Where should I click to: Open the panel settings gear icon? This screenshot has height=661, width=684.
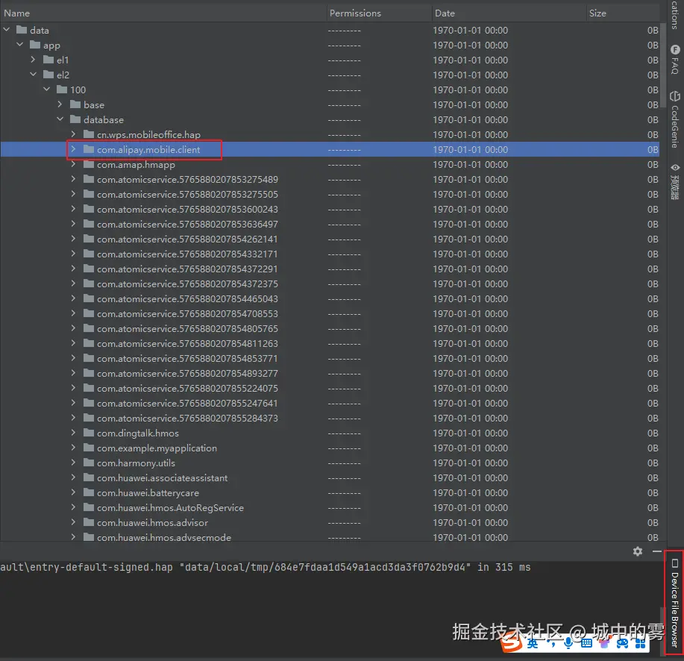click(x=637, y=551)
